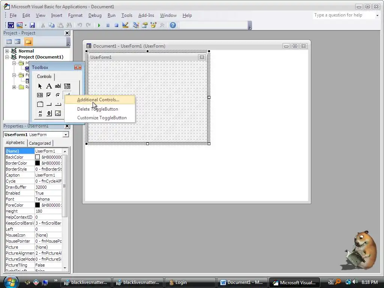384x288 pixels.
Task: Click the Copy toolbar icon
Action: tap(51, 25)
